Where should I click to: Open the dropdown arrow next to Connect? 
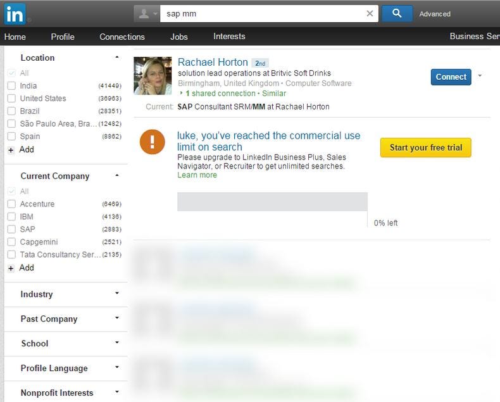(x=480, y=76)
